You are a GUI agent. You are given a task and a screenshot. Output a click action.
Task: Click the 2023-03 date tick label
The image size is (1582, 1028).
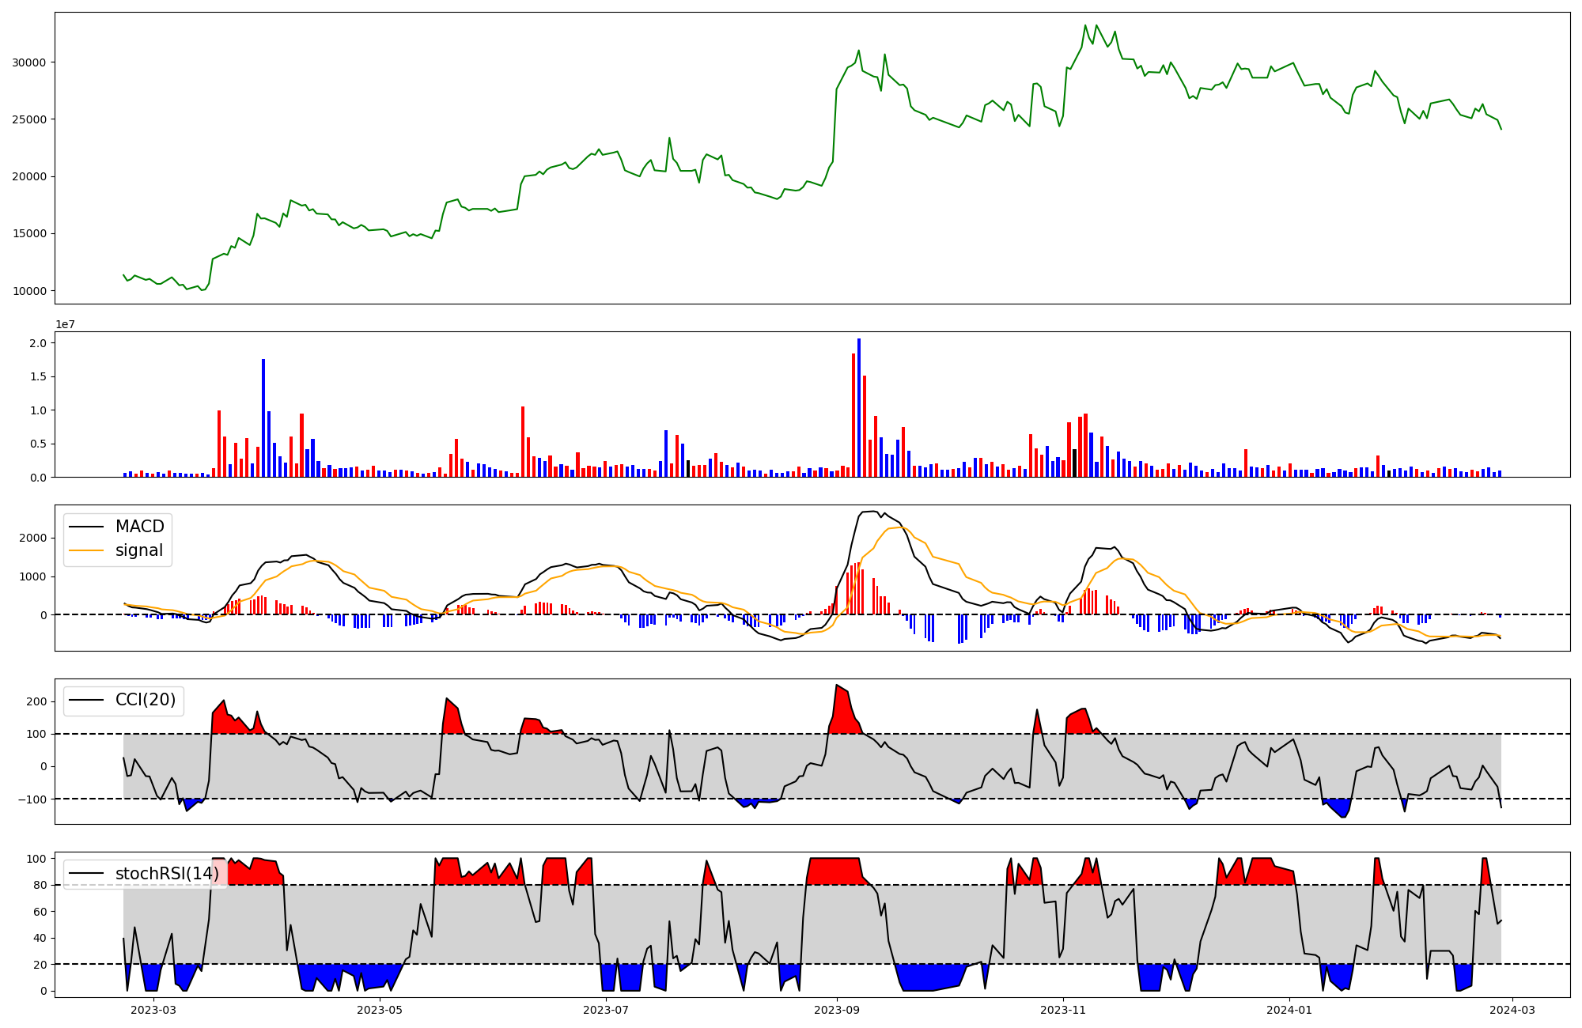click(x=153, y=1010)
